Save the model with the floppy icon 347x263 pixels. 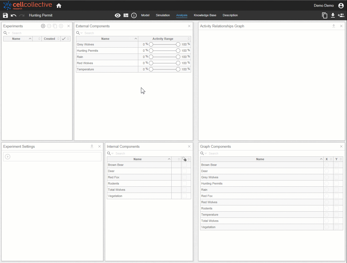click(5, 15)
